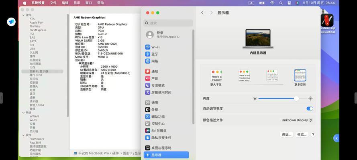357x160 pixels.
Task: Select 防火墙 under the 网络 section
Action: point(34,132)
